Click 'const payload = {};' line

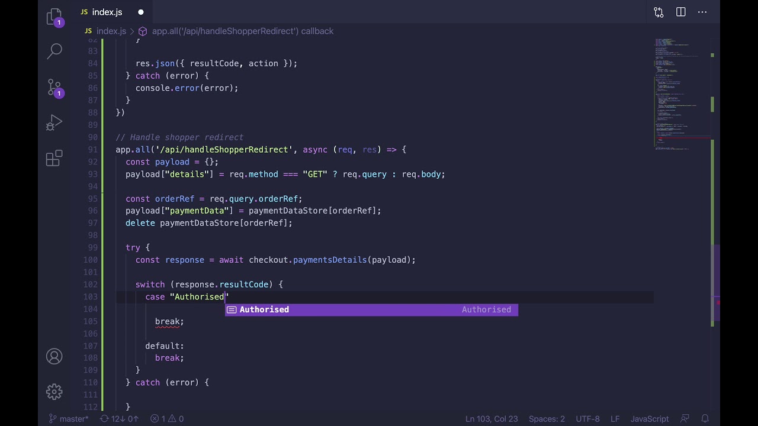click(x=172, y=162)
